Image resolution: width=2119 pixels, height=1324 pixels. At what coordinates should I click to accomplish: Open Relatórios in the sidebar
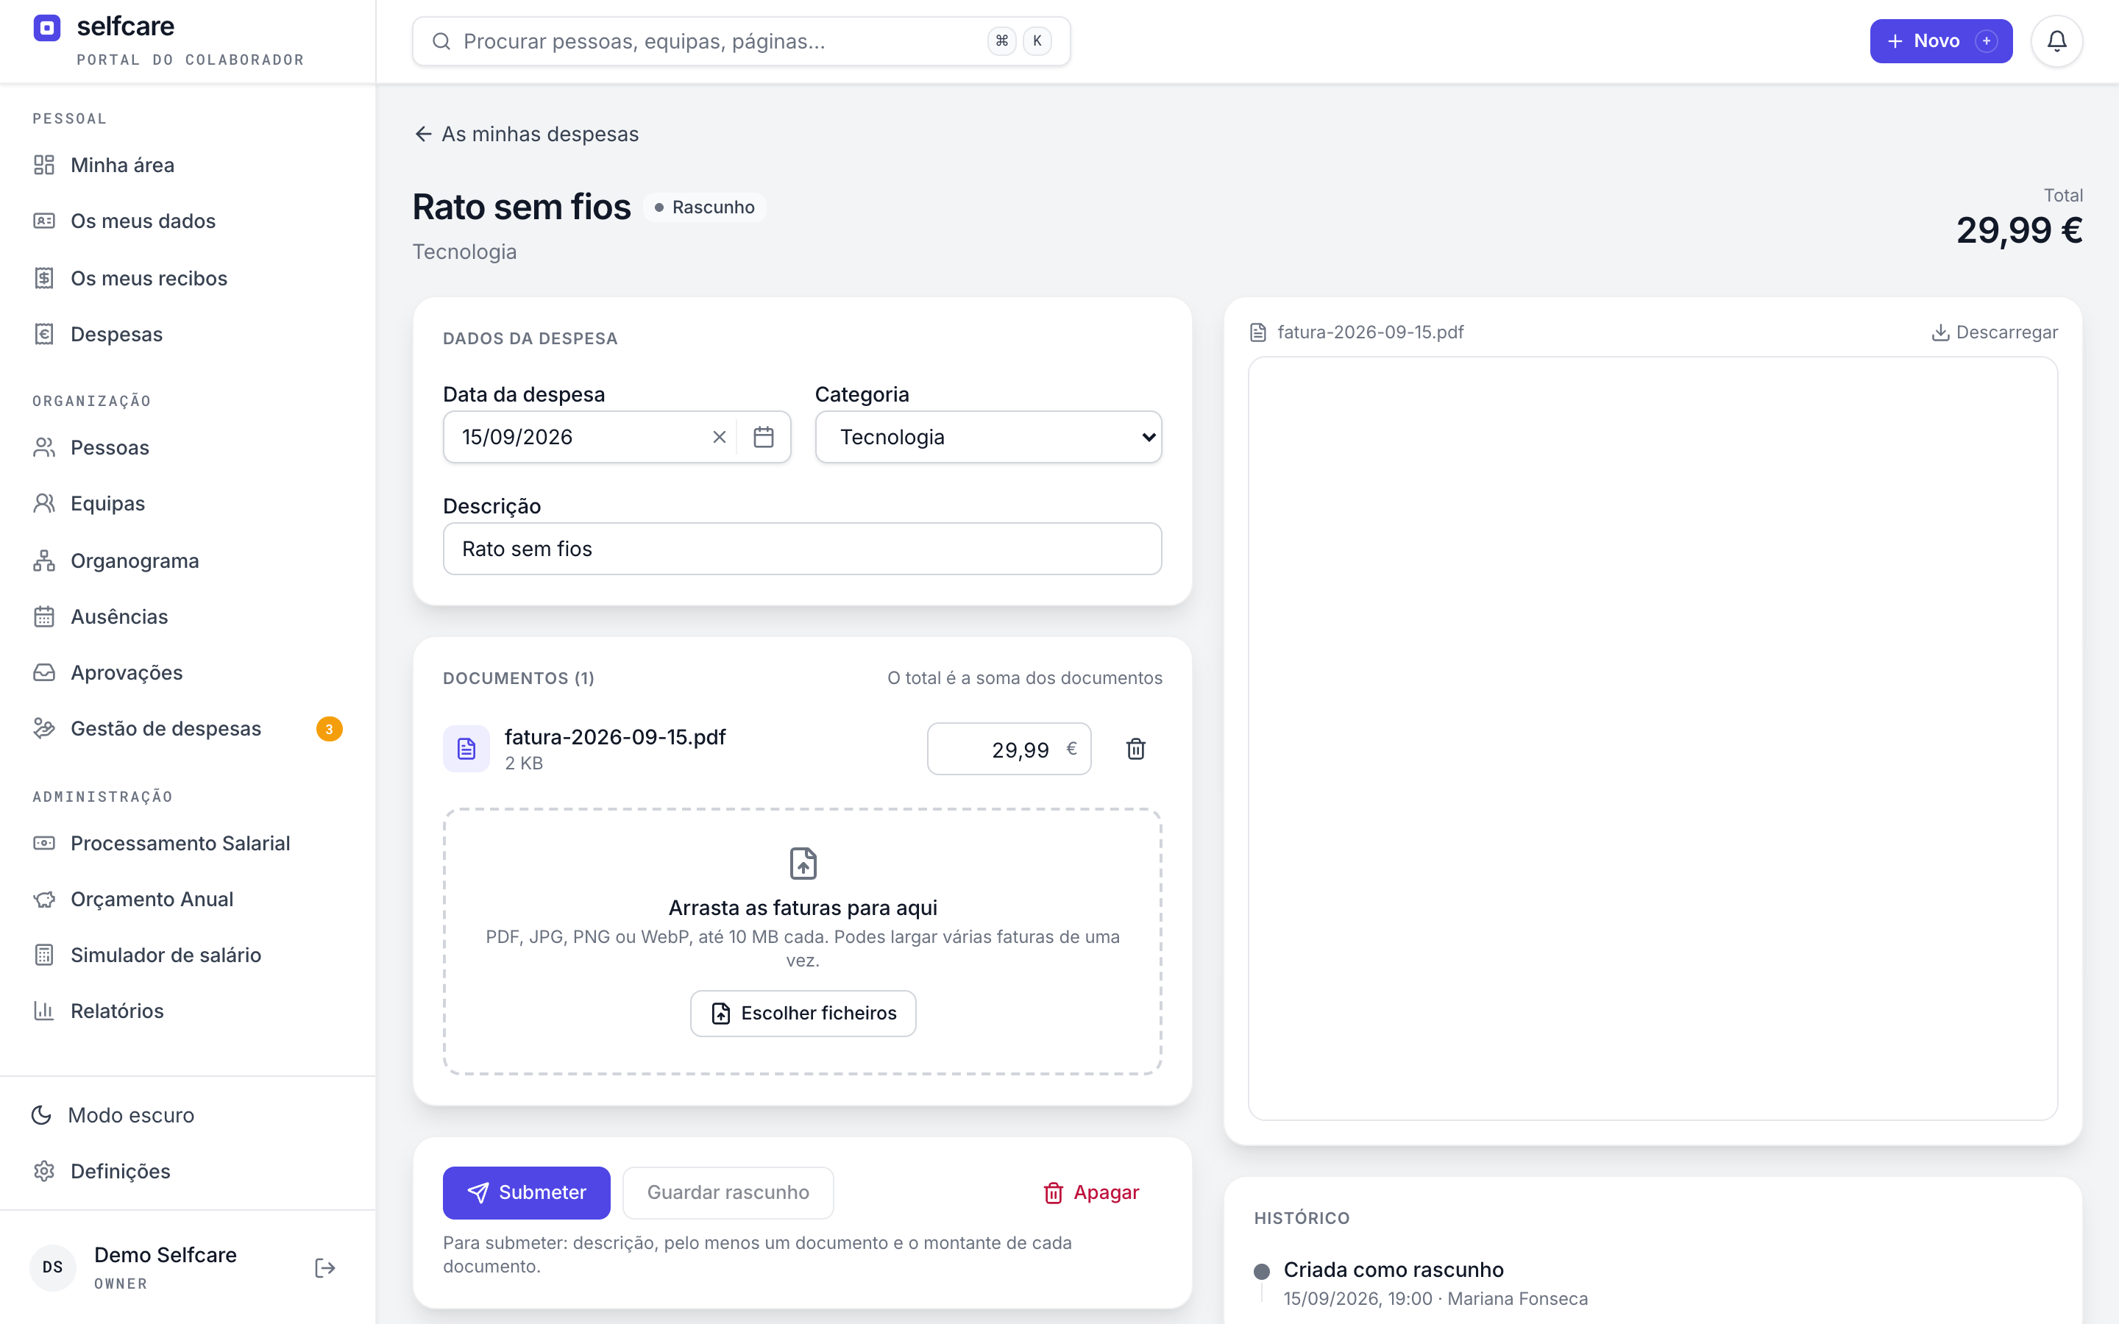pyautogui.click(x=188, y=1011)
